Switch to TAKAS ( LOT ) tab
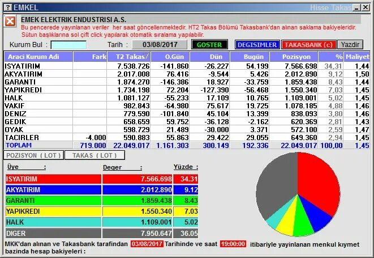Image resolution: width=374 pixels, height=258 pixels. [x=94, y=155]
